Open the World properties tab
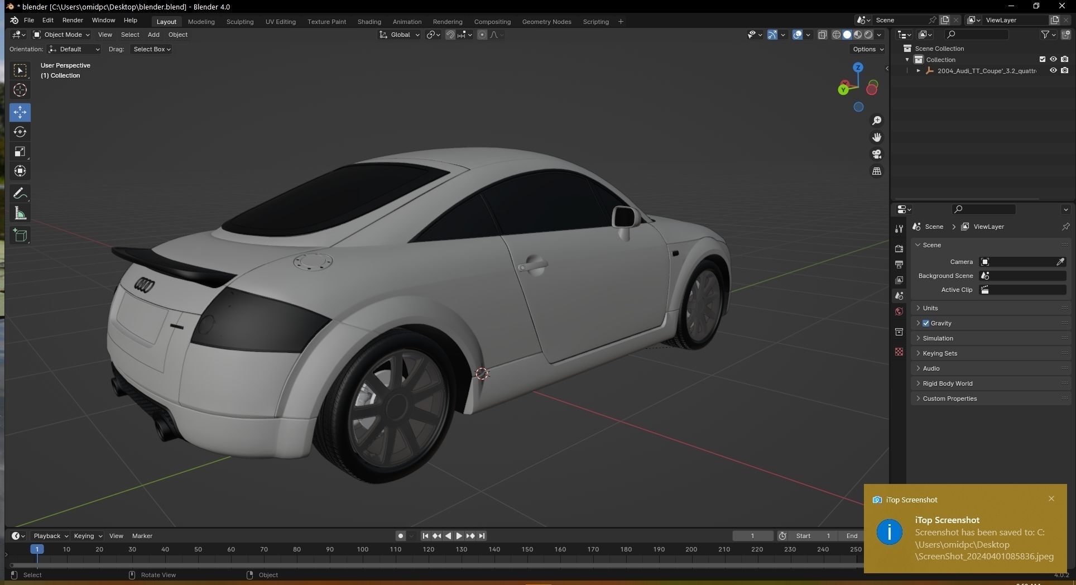 (899, 311)
